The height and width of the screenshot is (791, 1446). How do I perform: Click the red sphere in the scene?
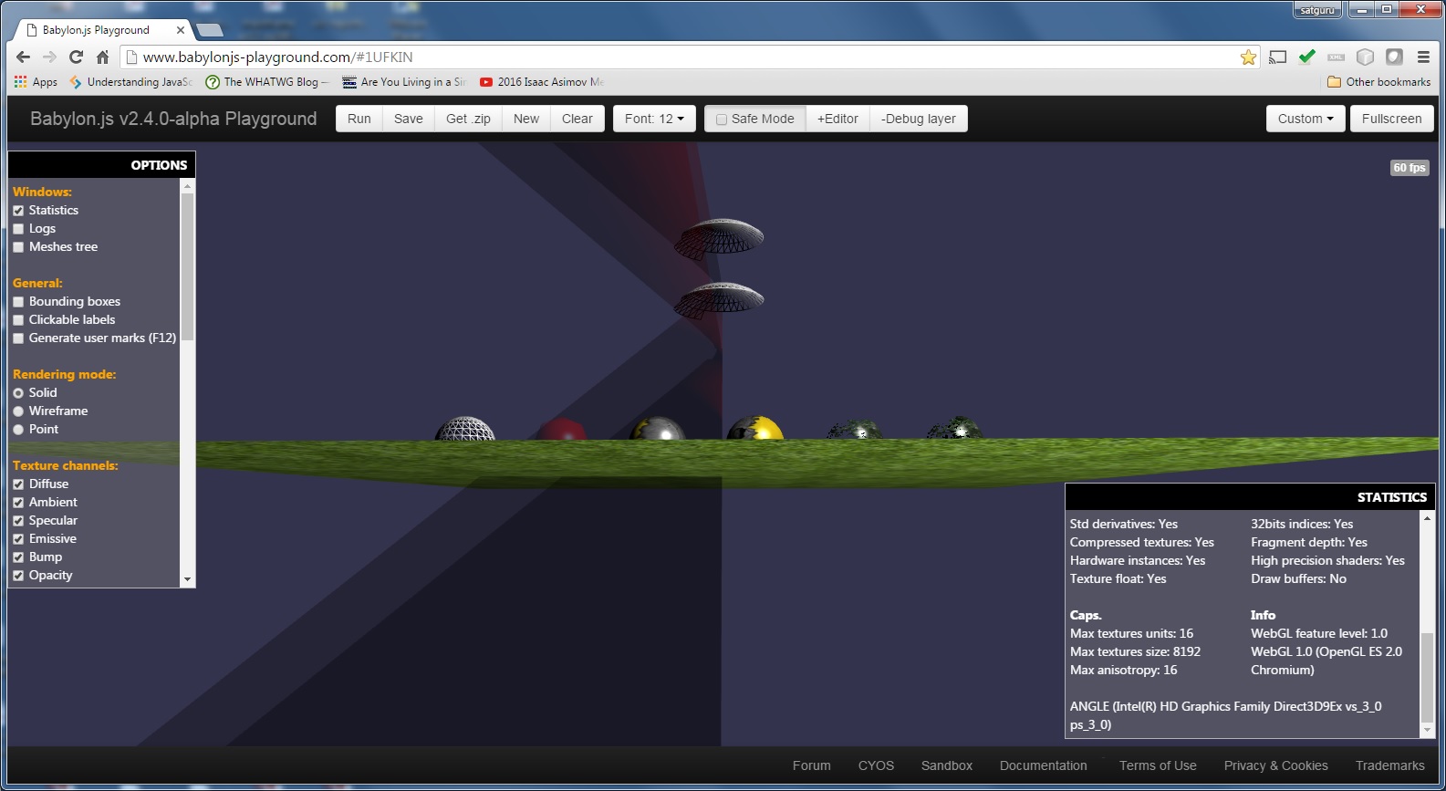pos(562,431)
